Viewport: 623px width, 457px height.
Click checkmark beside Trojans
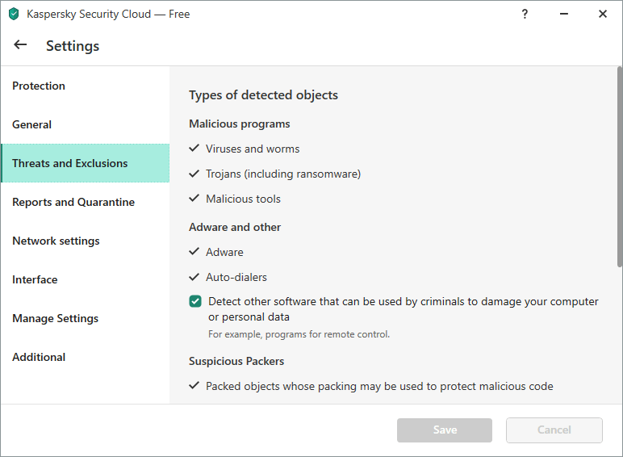[x=194, y=174]
